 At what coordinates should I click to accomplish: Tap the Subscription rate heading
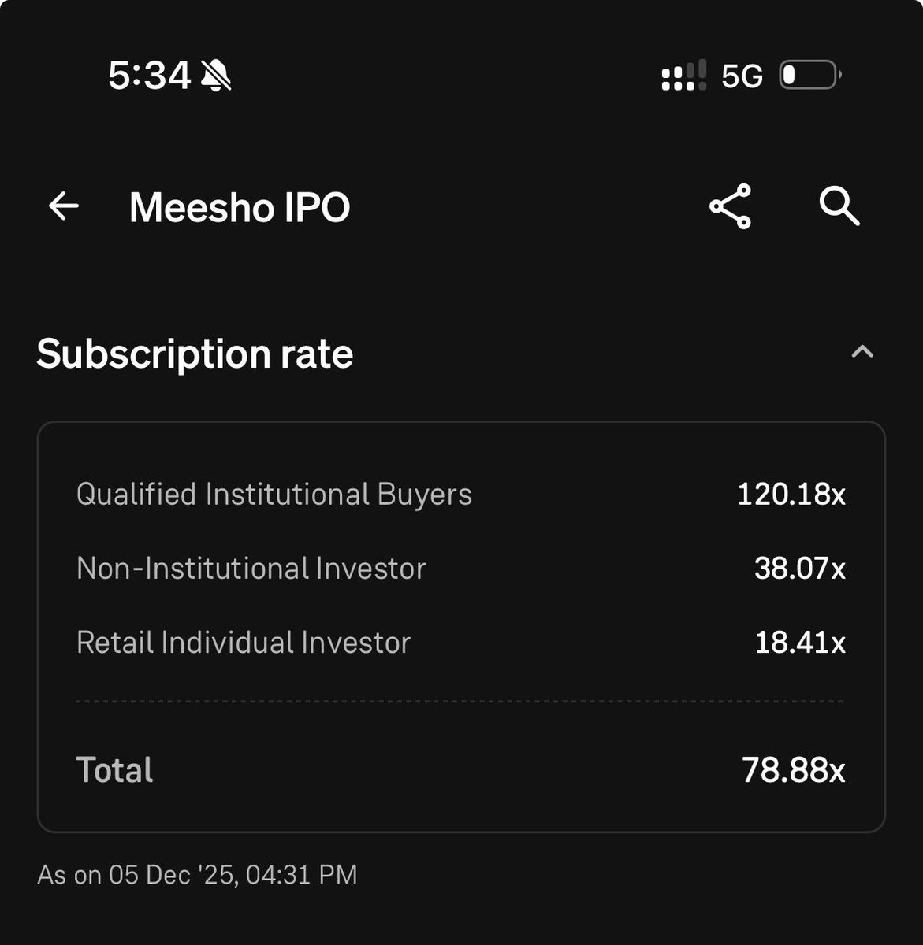pyautogui.click(x=195, y=353)
